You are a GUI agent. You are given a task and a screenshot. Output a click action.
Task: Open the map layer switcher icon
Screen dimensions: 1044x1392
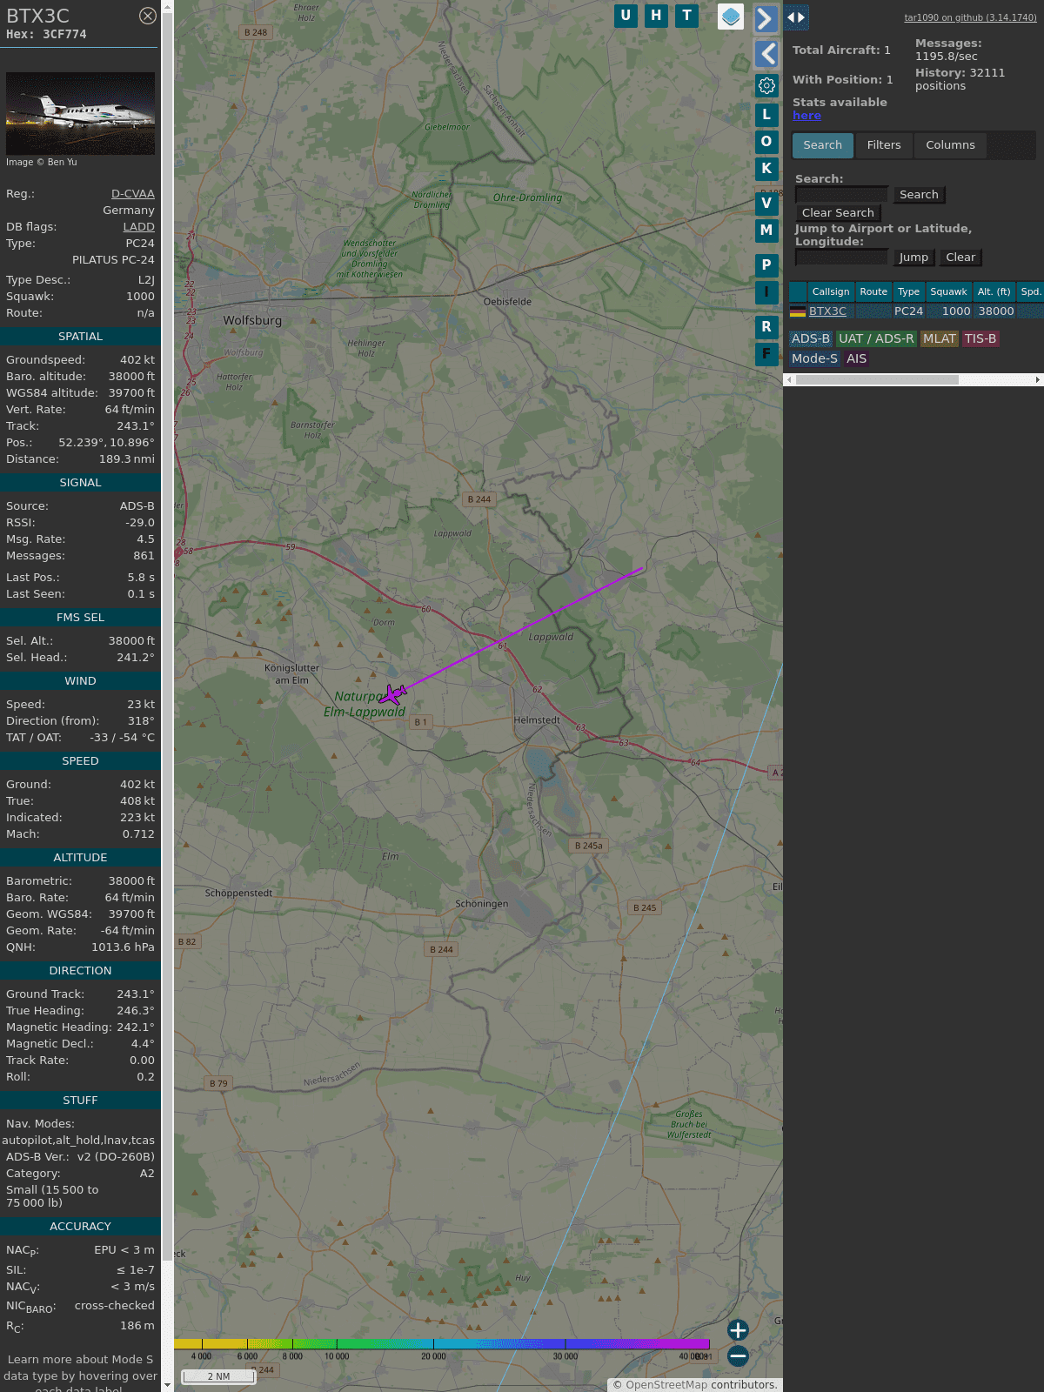731,17
